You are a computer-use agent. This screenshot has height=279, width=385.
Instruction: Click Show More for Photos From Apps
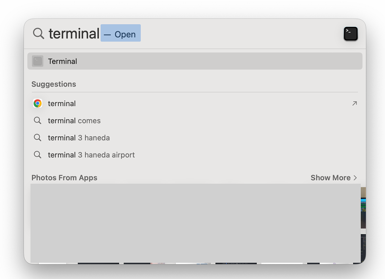pyautogui.click(x=330, y=178)
